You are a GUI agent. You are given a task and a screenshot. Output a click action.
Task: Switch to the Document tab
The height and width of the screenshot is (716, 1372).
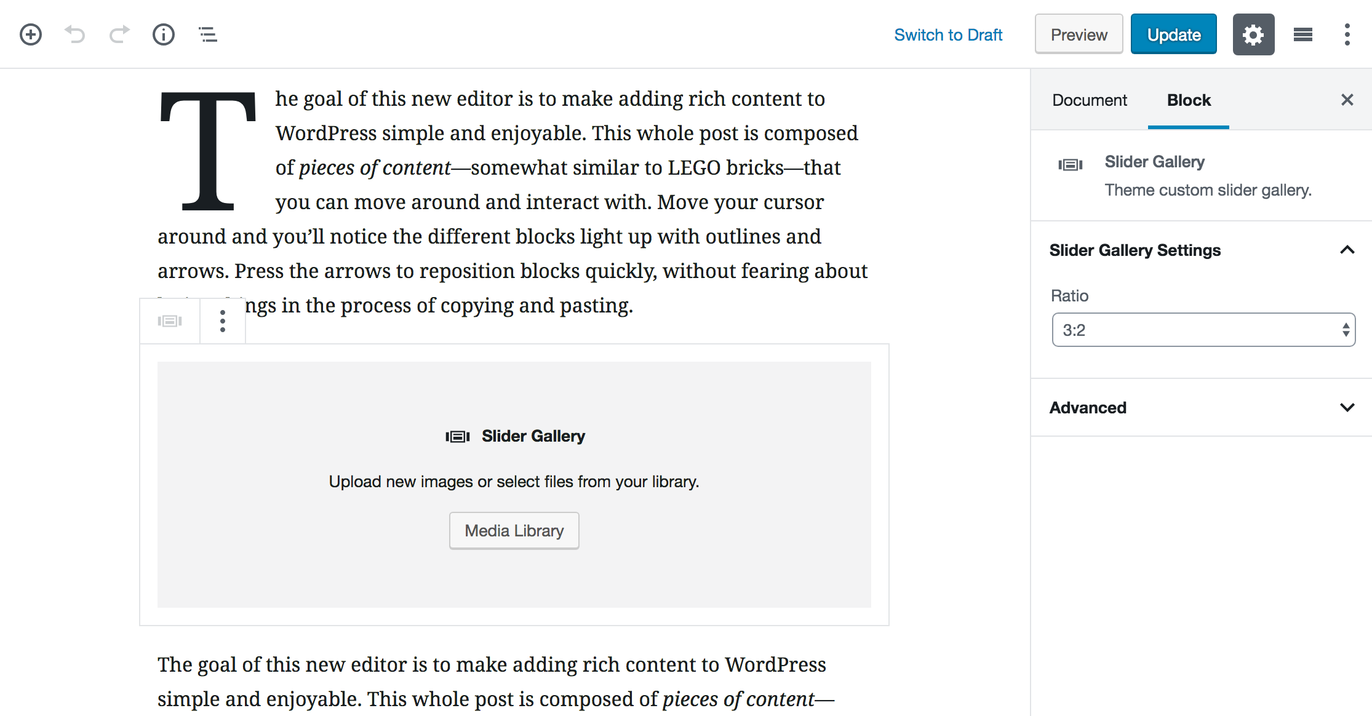click(1090, 100)
